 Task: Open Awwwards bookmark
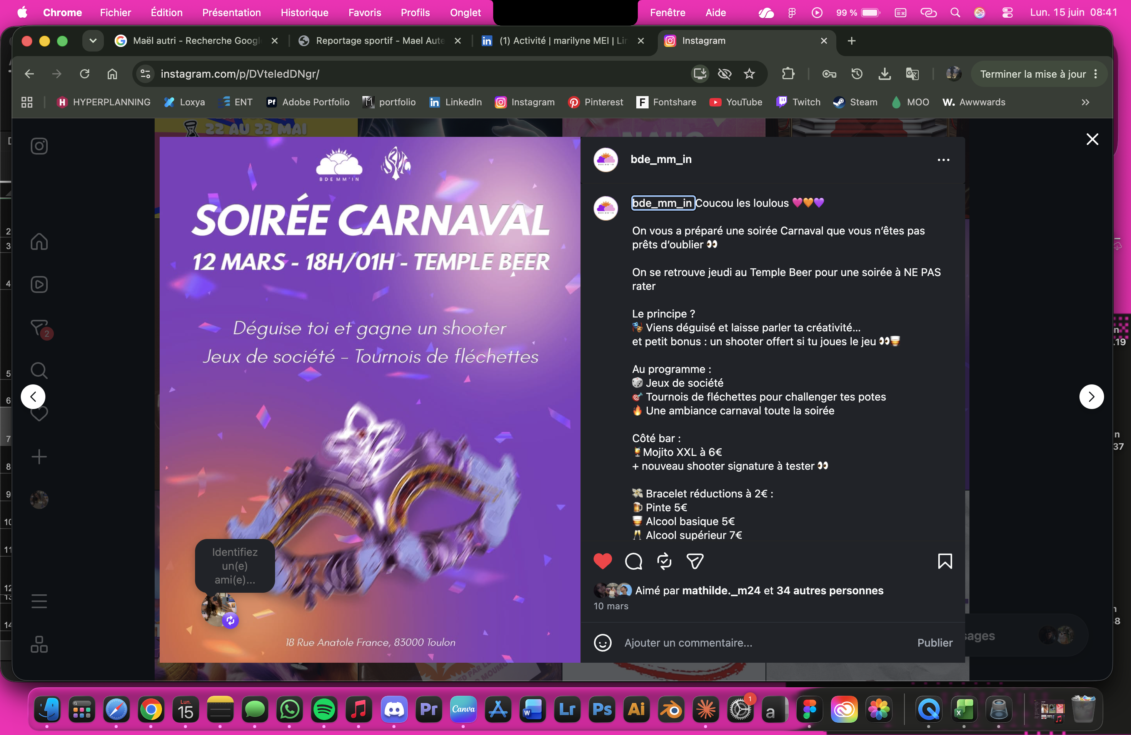(974, 102)
